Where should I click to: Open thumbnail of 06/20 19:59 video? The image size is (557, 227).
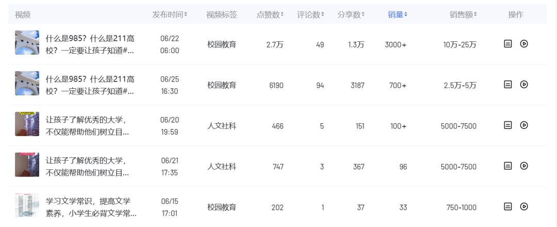click(27, 124)
